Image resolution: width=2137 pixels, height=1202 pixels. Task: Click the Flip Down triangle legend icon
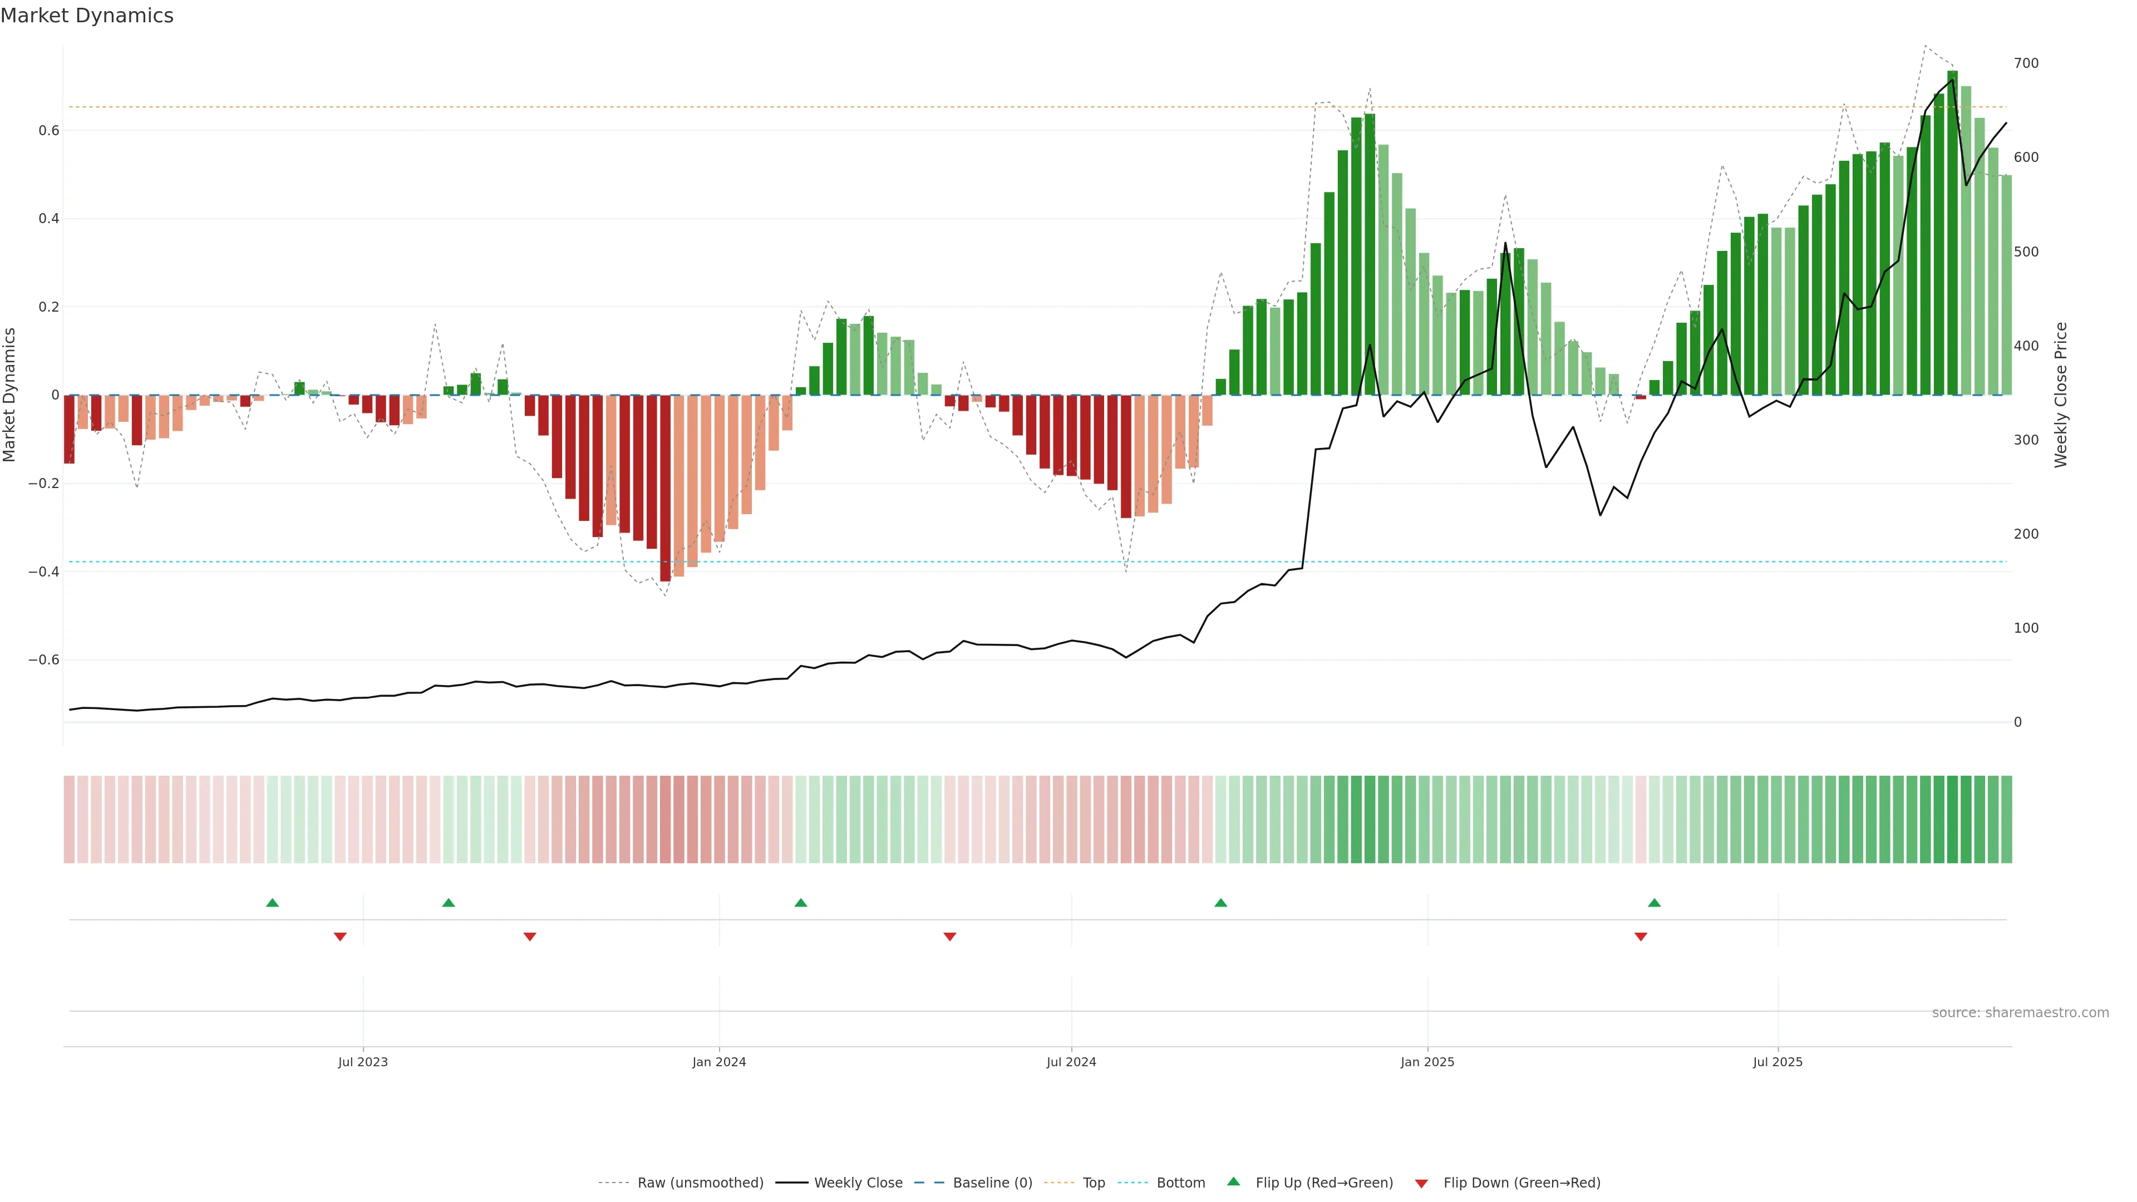coord(1421,1183)
